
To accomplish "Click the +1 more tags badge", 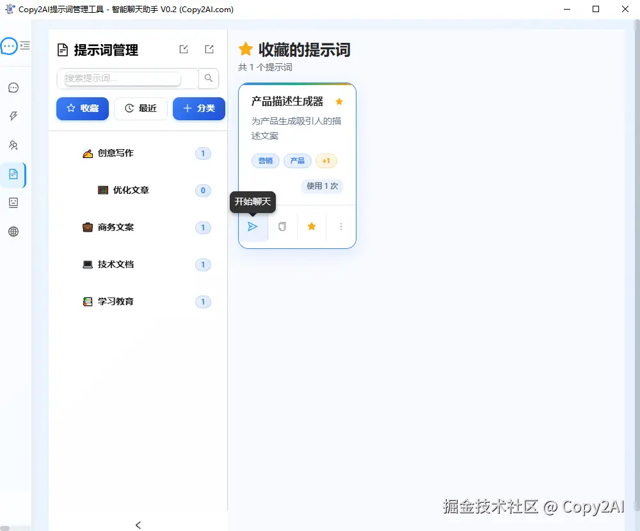I will 326,161.
